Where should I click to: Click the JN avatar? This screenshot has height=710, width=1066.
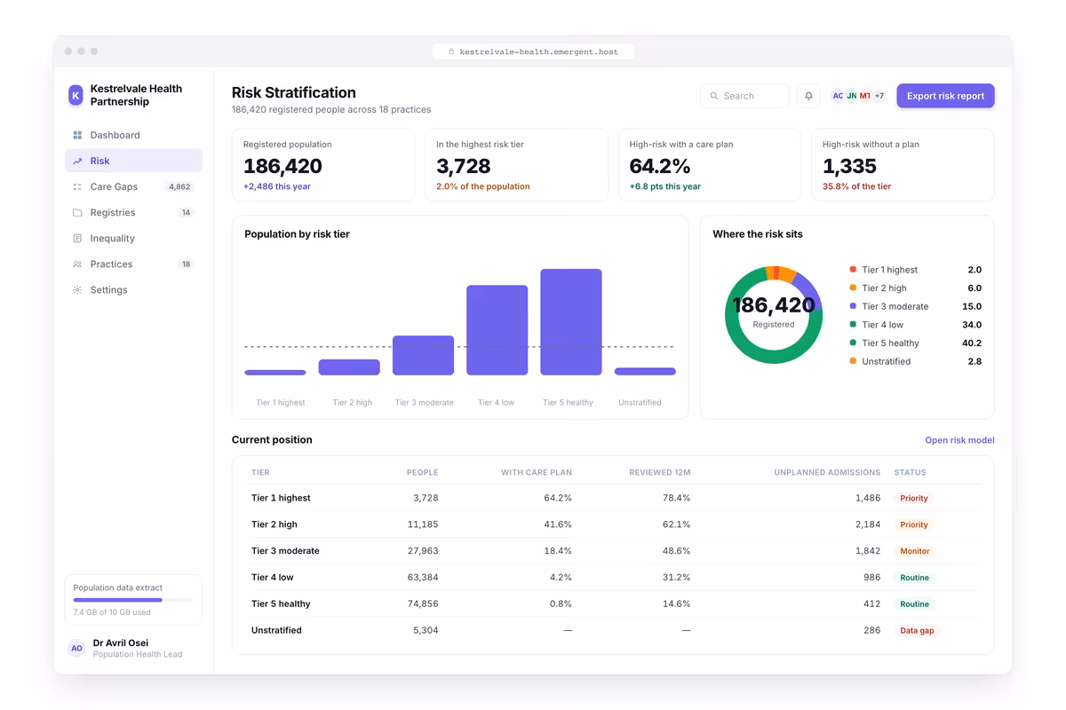(852, 96)
